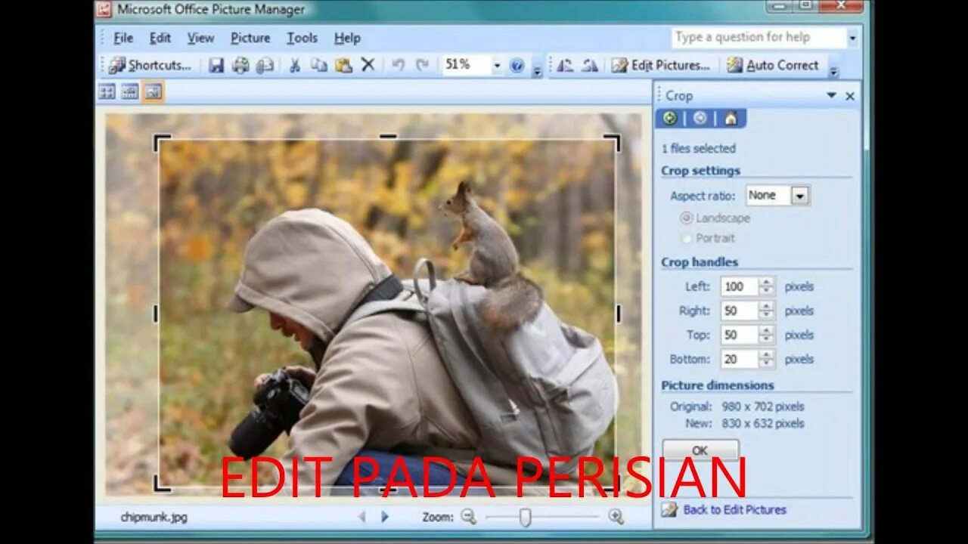
Task: Click the Print icon in toolbar
Action: [x=240, y=66]
